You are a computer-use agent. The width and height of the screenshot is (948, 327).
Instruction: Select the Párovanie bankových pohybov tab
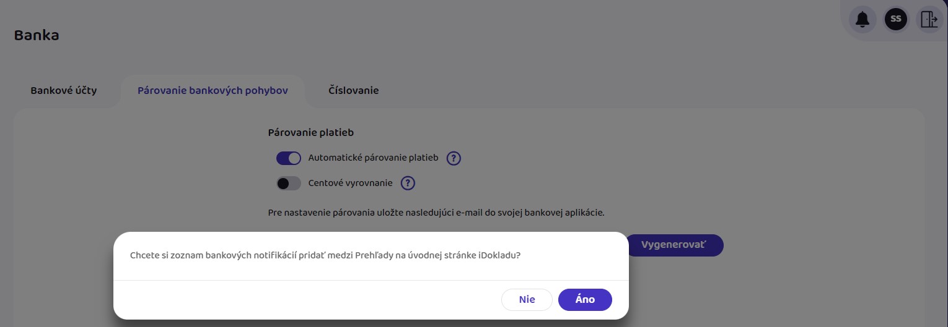coord(213,90)
